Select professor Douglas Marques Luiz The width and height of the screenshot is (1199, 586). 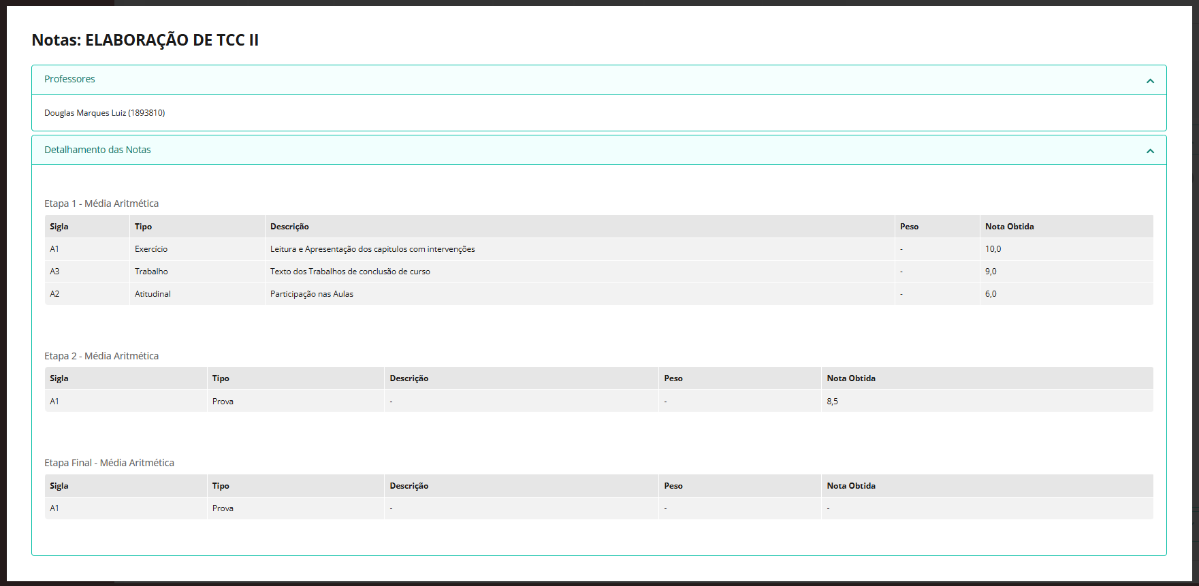(x=104, y=113)
